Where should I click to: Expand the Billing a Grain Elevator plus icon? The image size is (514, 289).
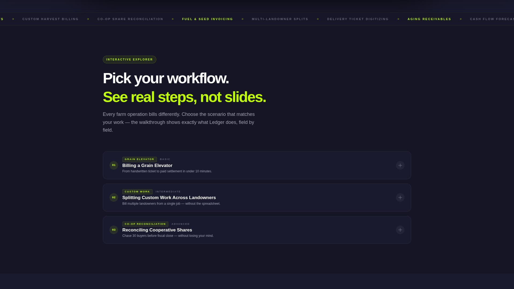click(400, 165)
